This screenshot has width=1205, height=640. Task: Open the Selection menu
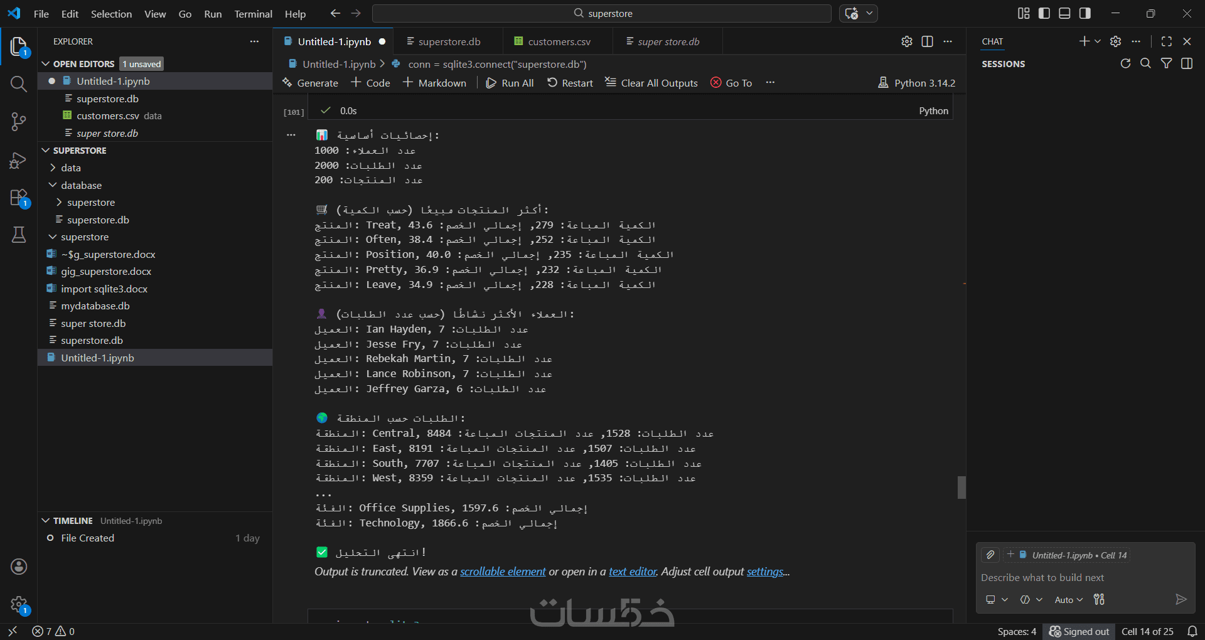(x=111, y=13)
